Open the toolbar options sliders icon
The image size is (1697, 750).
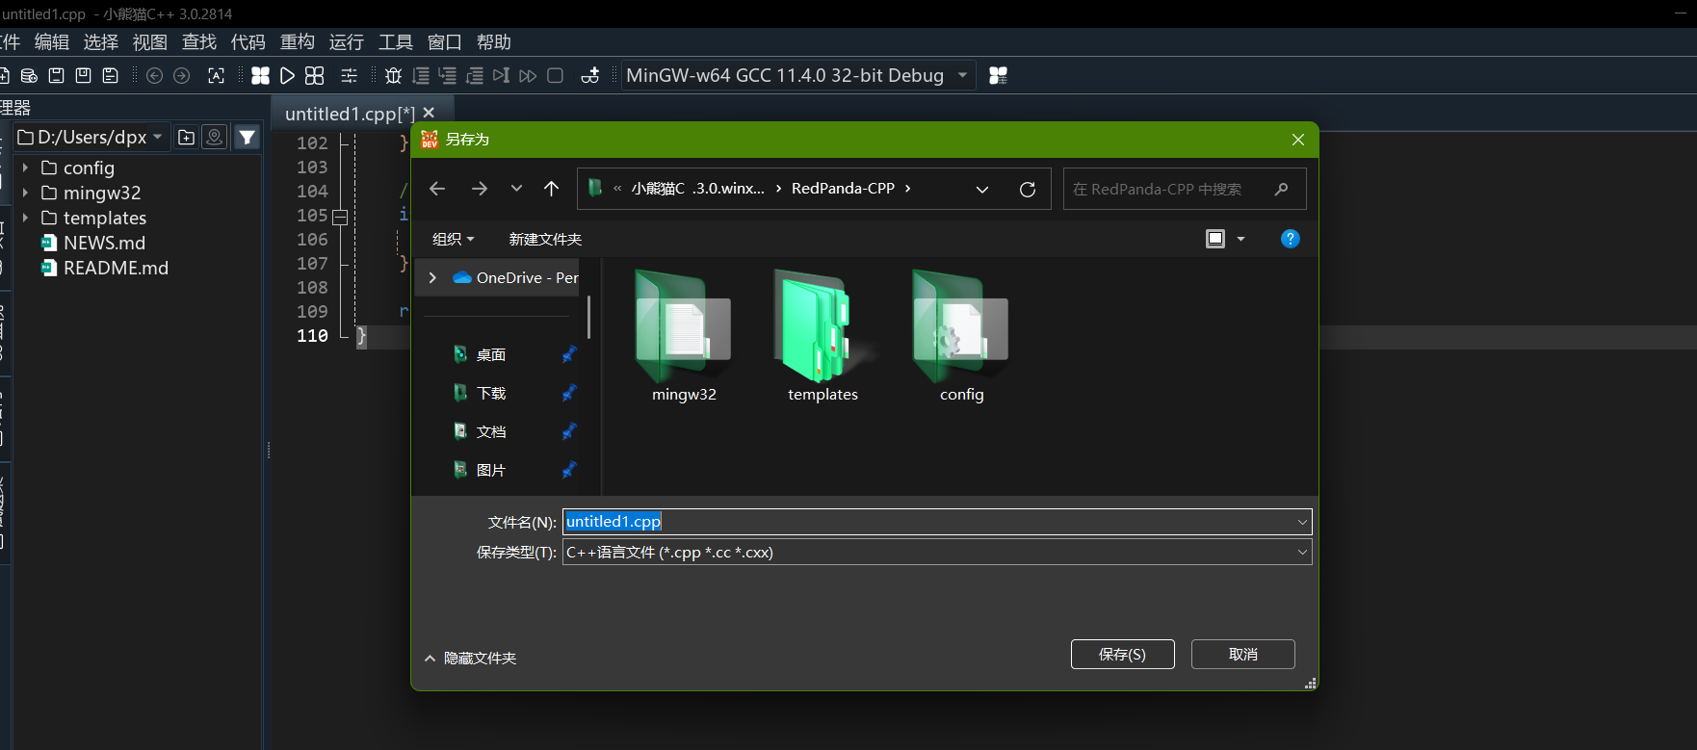tap(350, 75)
